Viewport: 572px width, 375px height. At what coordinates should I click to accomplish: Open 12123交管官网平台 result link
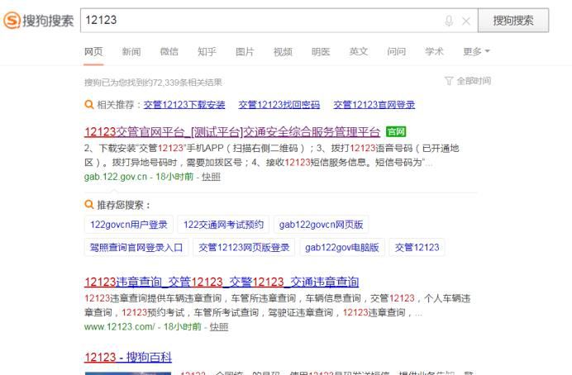point(232,132)
